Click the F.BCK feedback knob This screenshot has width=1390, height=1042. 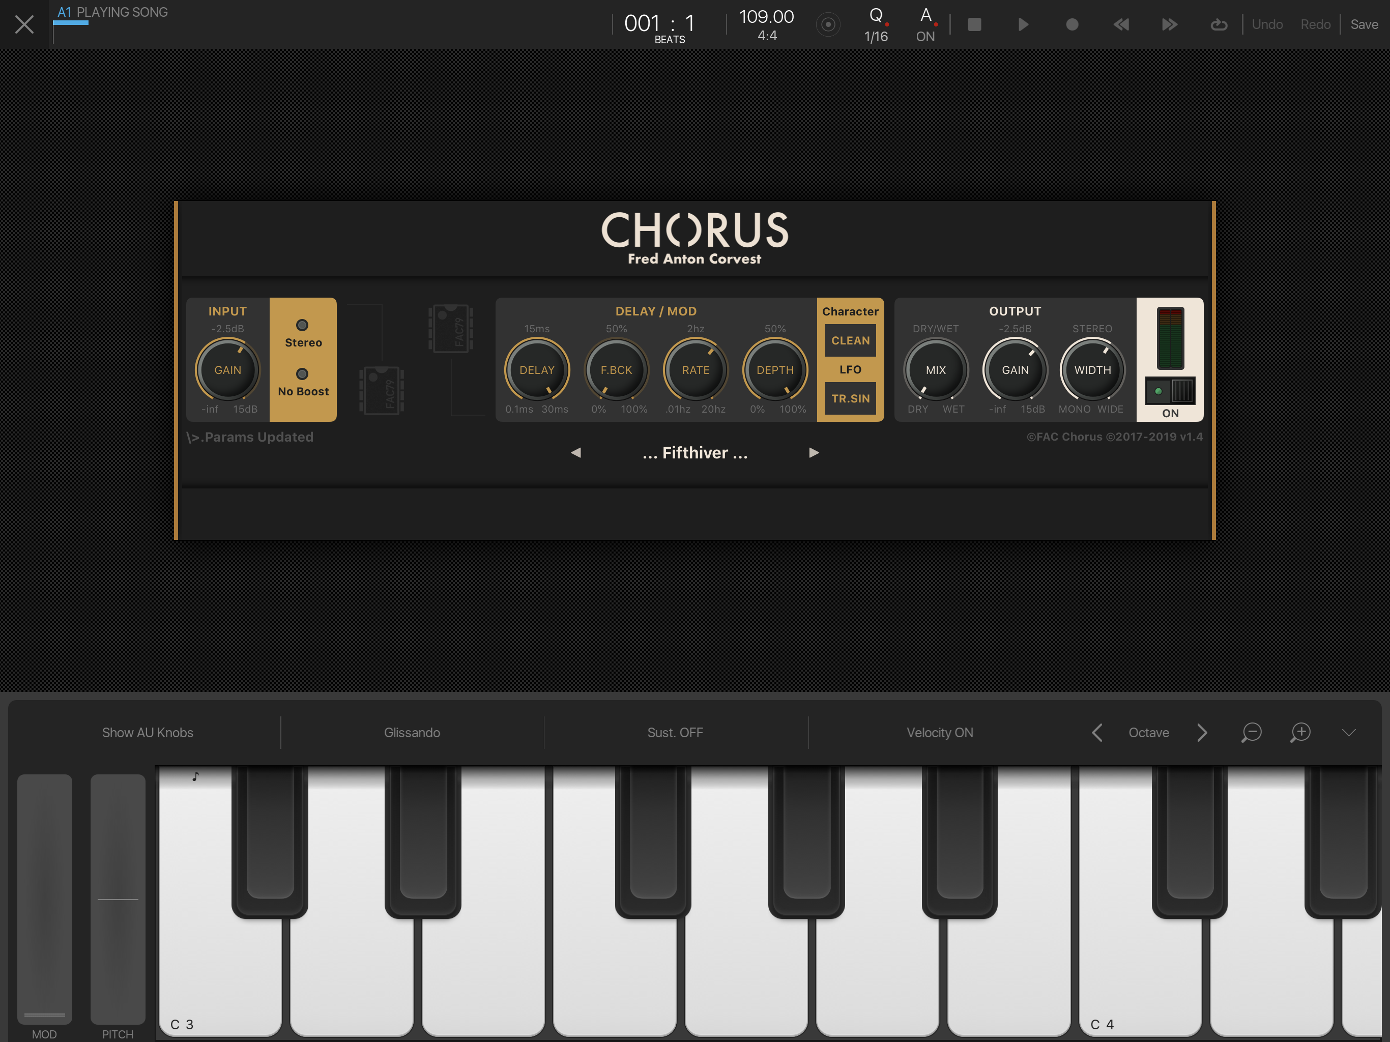616,369
